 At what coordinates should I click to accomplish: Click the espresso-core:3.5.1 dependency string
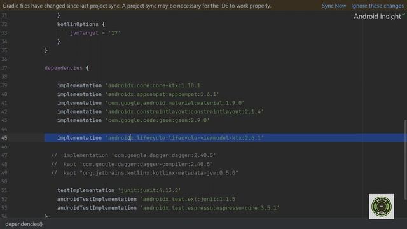[x=210, y=208]
